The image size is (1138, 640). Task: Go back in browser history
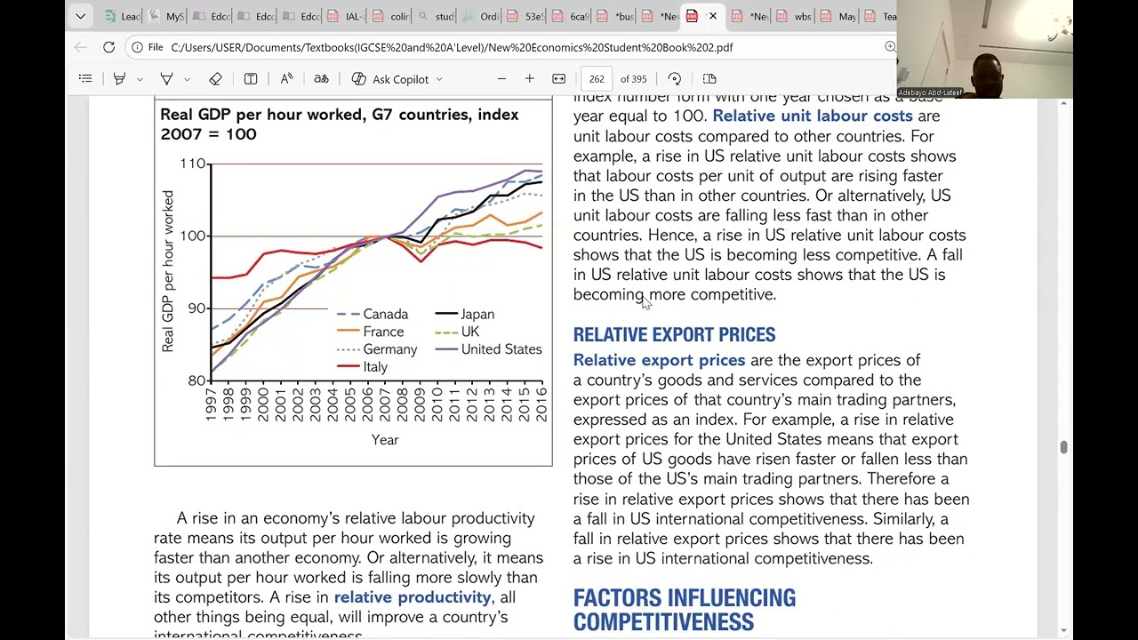pyautogui.click(x=81, y=47)
